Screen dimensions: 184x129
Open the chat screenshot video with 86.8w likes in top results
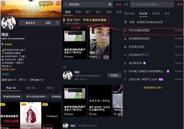75,43
